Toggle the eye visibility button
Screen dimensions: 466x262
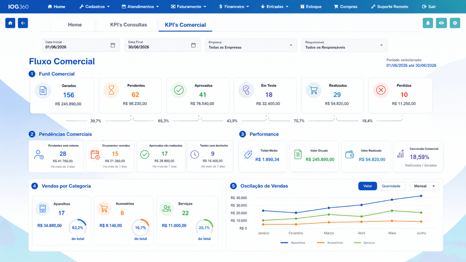[x=441, y=23]
